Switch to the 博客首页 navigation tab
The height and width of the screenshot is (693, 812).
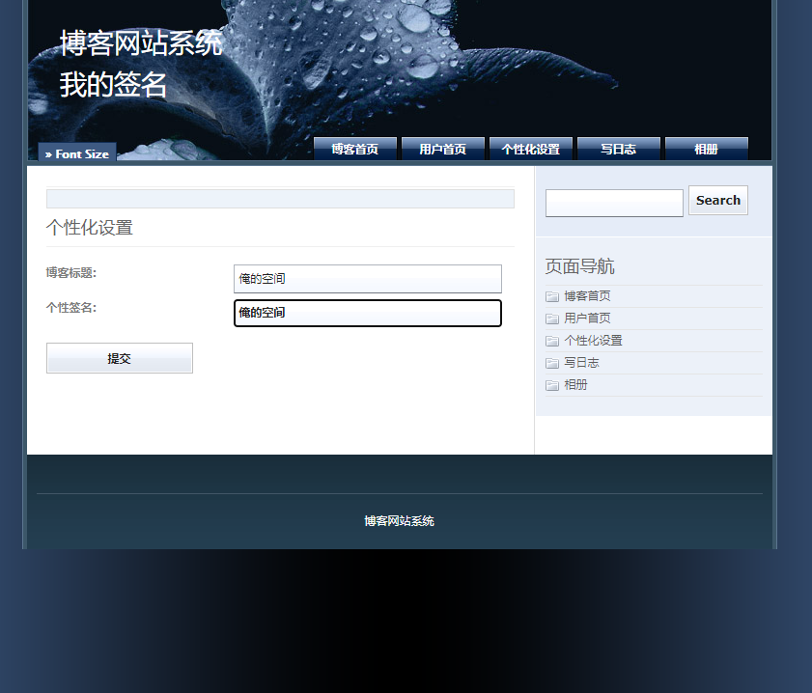tap(354, 149)
